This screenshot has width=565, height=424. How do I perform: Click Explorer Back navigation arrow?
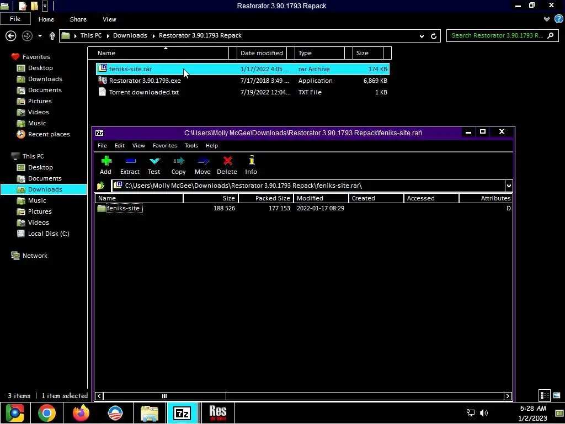pyautogui.click(x=11, y=36)
